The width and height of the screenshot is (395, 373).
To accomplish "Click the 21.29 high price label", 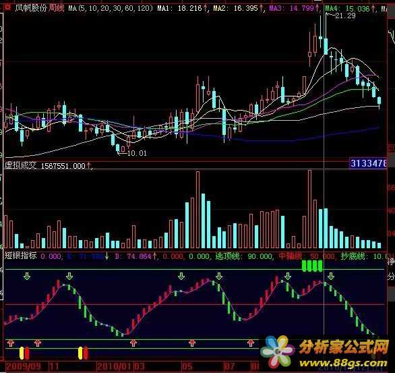I will [345, 16].
